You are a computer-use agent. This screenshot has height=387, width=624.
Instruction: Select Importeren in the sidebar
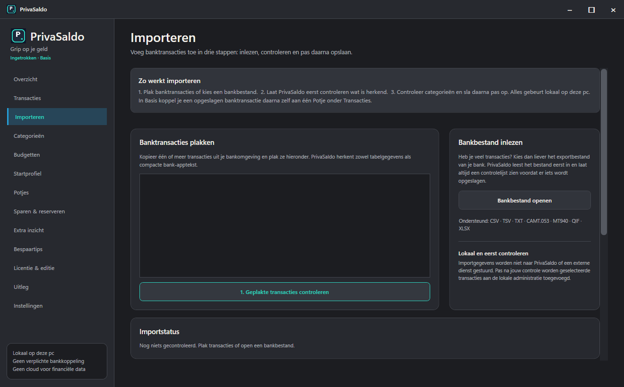tap(57, 117)
